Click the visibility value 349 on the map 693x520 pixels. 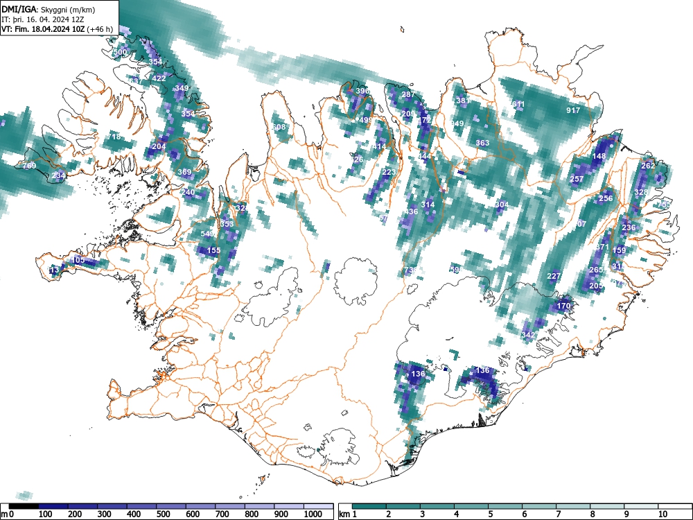(x=182, y=88)
